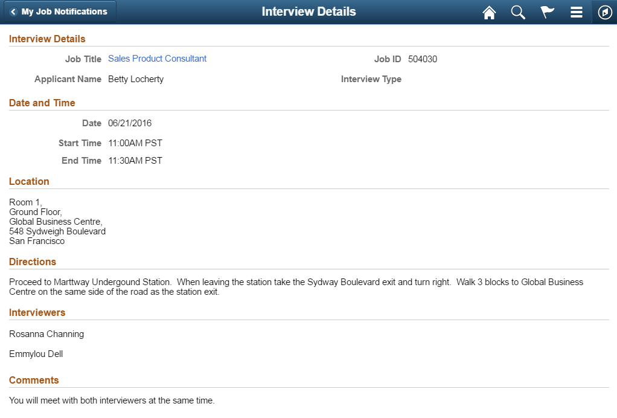Image resolution: width=617 pixels, height=418 pixels.
Task: Click the Comments section heading
Action: [34, 380]
